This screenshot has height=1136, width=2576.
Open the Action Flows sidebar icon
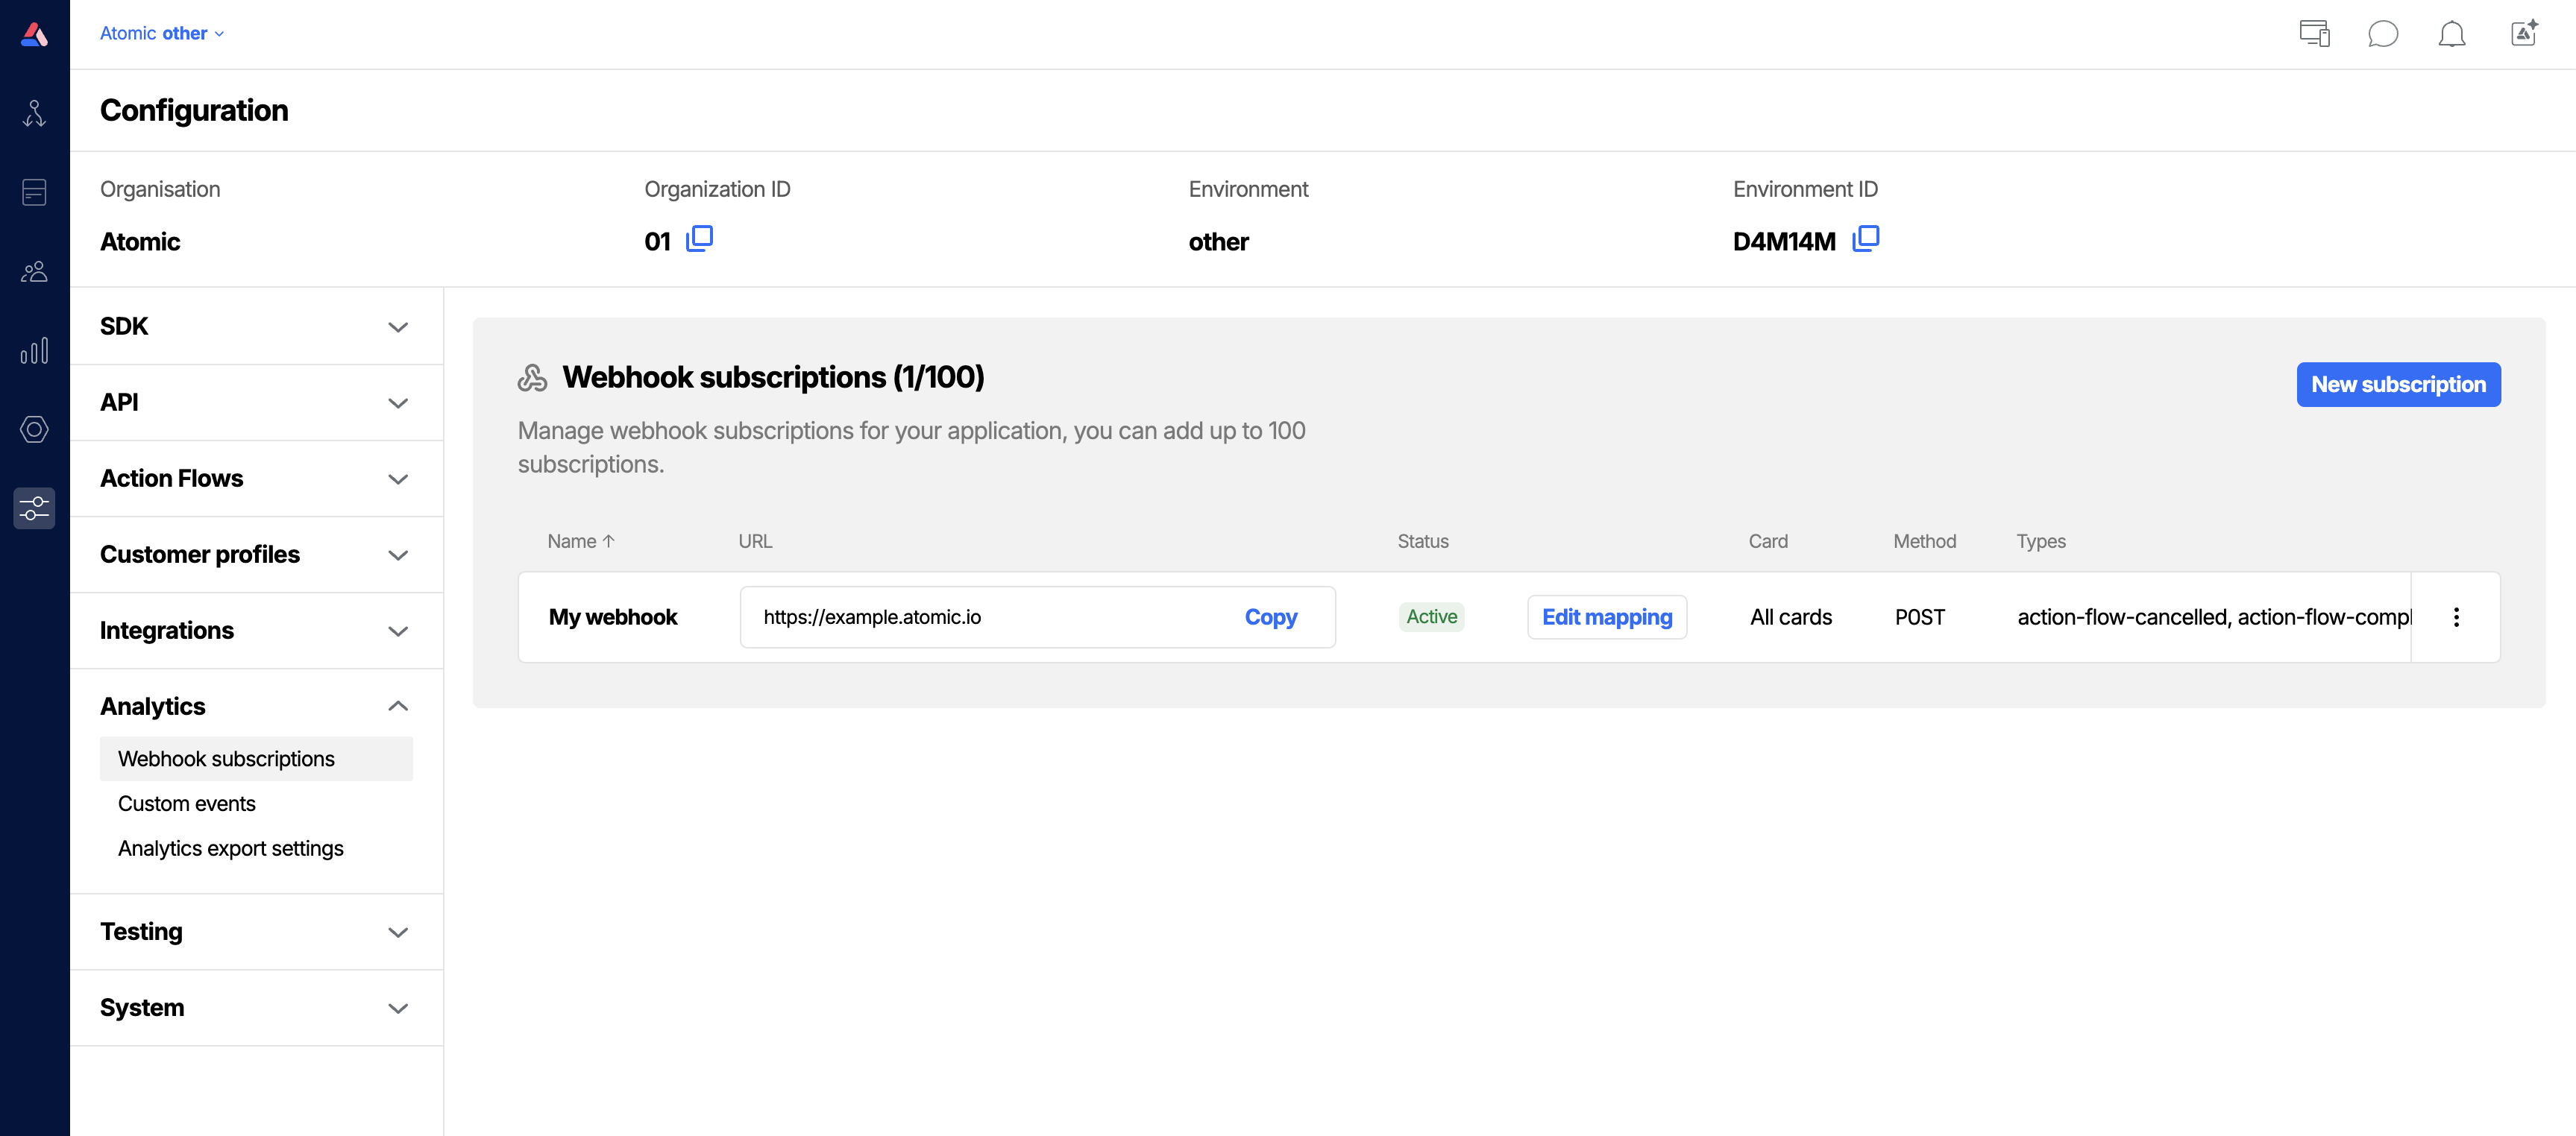(34, 113)
